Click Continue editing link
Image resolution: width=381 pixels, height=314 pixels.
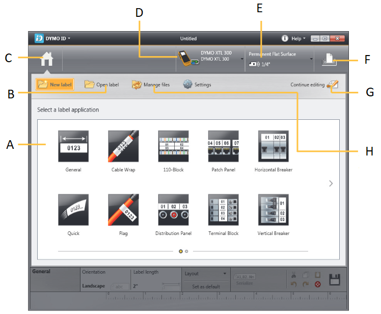(307, 85)
